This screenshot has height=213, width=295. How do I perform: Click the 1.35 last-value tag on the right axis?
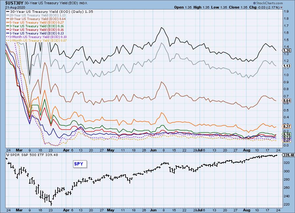[x=286, y=50]
